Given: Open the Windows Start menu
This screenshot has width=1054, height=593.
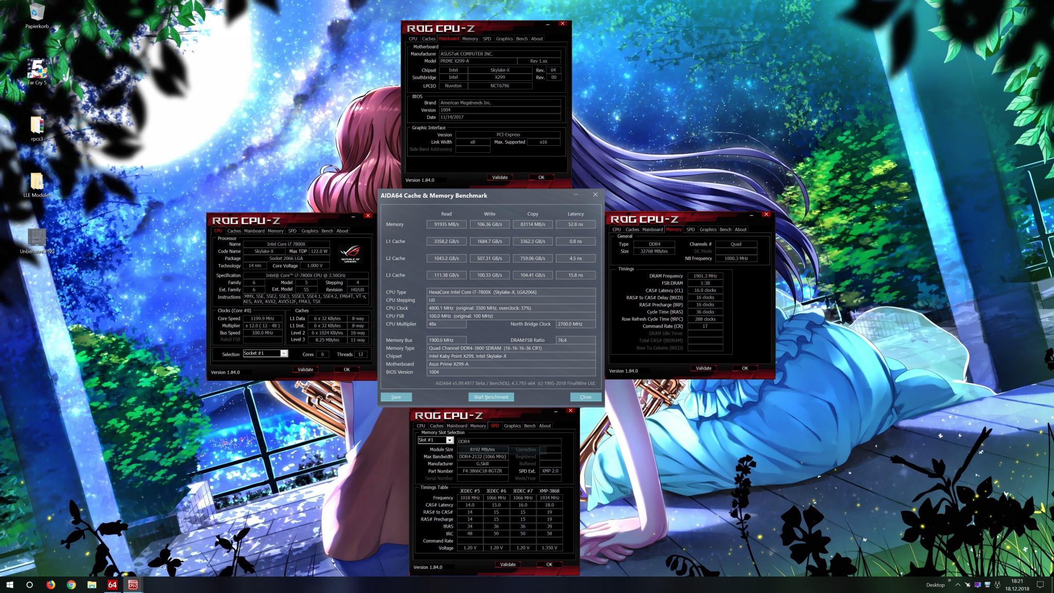Looking at the screenshot, I should 10,584.
